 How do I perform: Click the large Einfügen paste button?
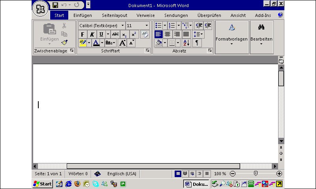[x=49, y=34]
